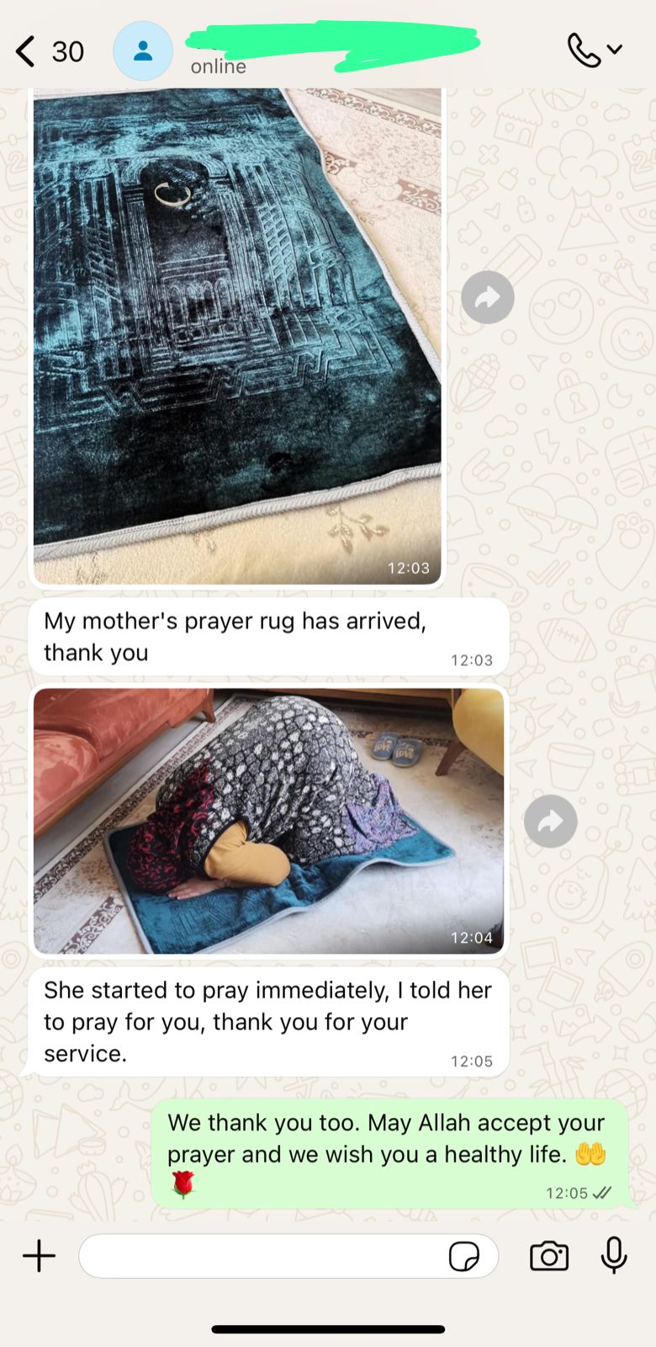Open the contact's profile avatar
The height and width of the screenshot is (1347, 656).
pos(143,51)
